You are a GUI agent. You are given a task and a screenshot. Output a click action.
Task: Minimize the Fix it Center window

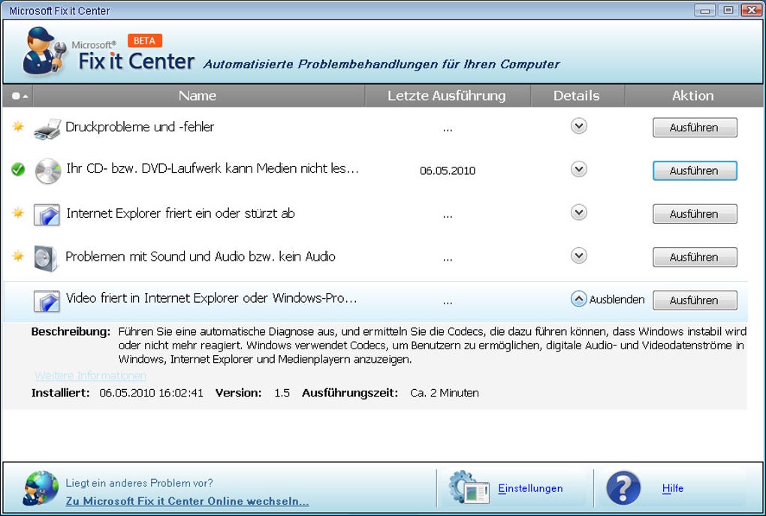(x=705, y=11)
